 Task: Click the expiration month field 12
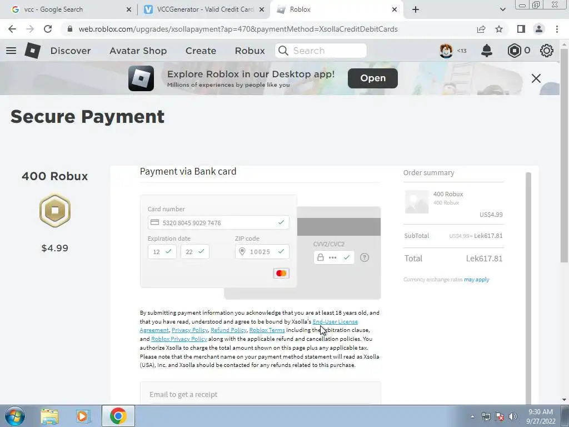click(x=162, y=252)
